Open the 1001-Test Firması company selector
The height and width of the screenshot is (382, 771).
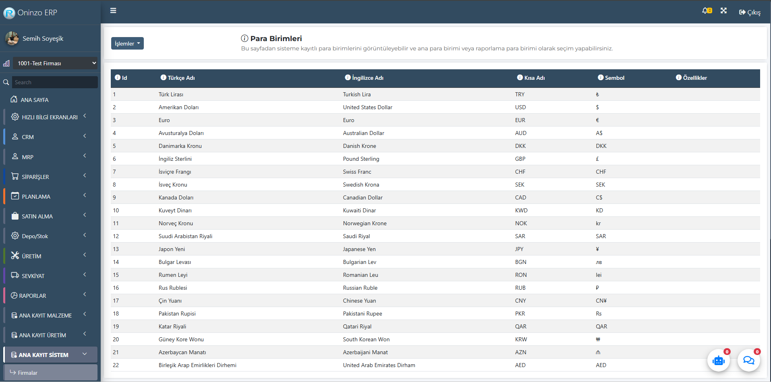pos(55,63)
